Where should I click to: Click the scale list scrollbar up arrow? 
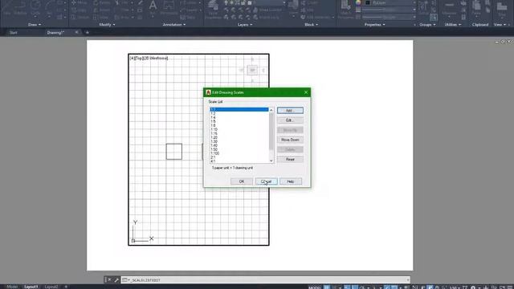pyautogui.click(x=271, y=110)
